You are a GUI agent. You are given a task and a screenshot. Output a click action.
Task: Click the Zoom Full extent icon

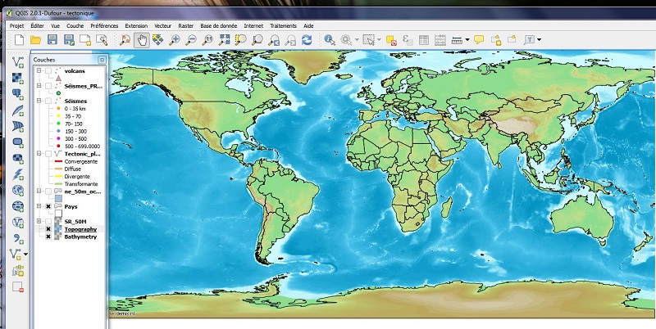point(223,39)
